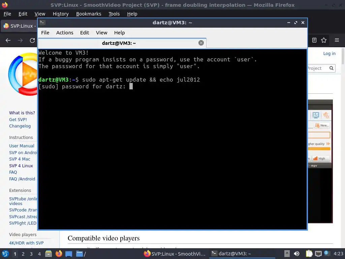Open the terminal Actions menu

pos(65,33)
